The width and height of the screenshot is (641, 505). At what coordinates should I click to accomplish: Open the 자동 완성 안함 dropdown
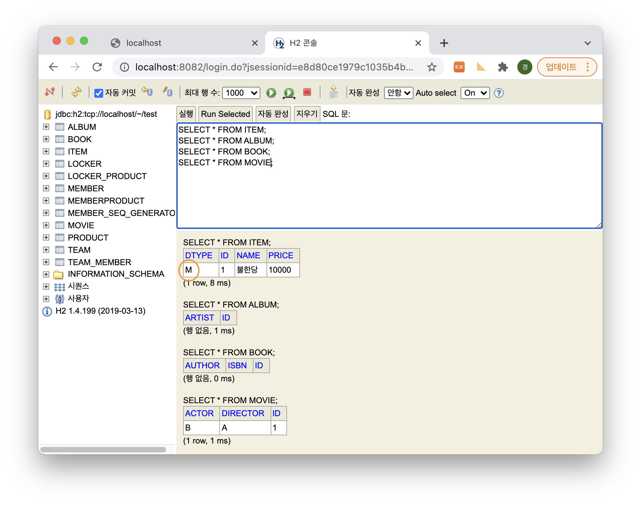398,93
